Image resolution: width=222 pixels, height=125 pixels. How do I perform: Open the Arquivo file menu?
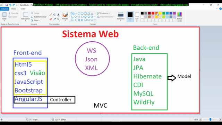point(5,9)
